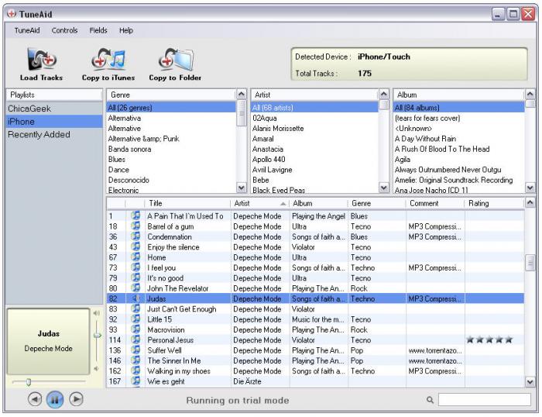Image resolution: width=542 pixels, height=417 pixels.
Task: Click the Copy to Folder icon
Action: [174, 60]
